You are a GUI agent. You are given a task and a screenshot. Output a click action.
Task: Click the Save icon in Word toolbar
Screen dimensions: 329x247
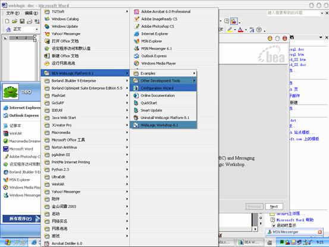(22, 21)
